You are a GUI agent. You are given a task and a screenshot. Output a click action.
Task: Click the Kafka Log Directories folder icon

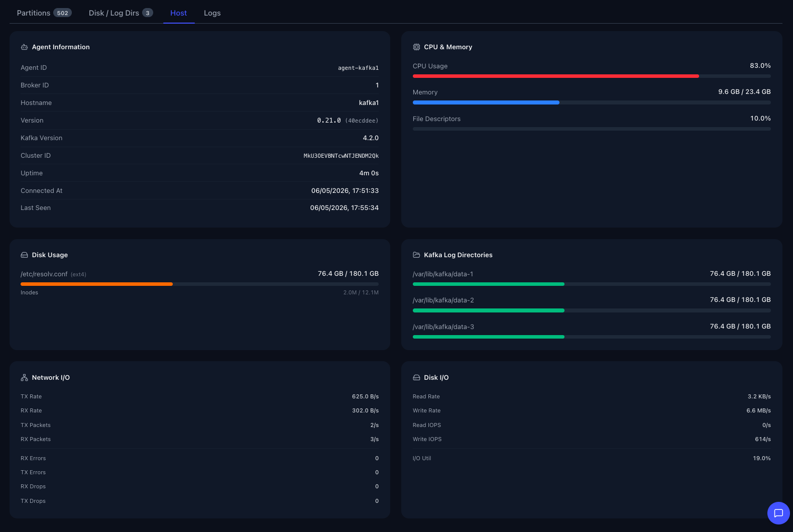(x=416, y=255)
